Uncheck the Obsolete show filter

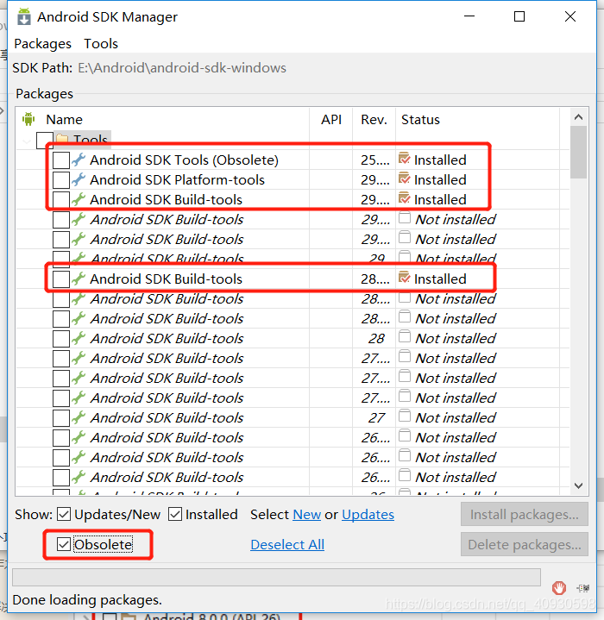[64, 544]
